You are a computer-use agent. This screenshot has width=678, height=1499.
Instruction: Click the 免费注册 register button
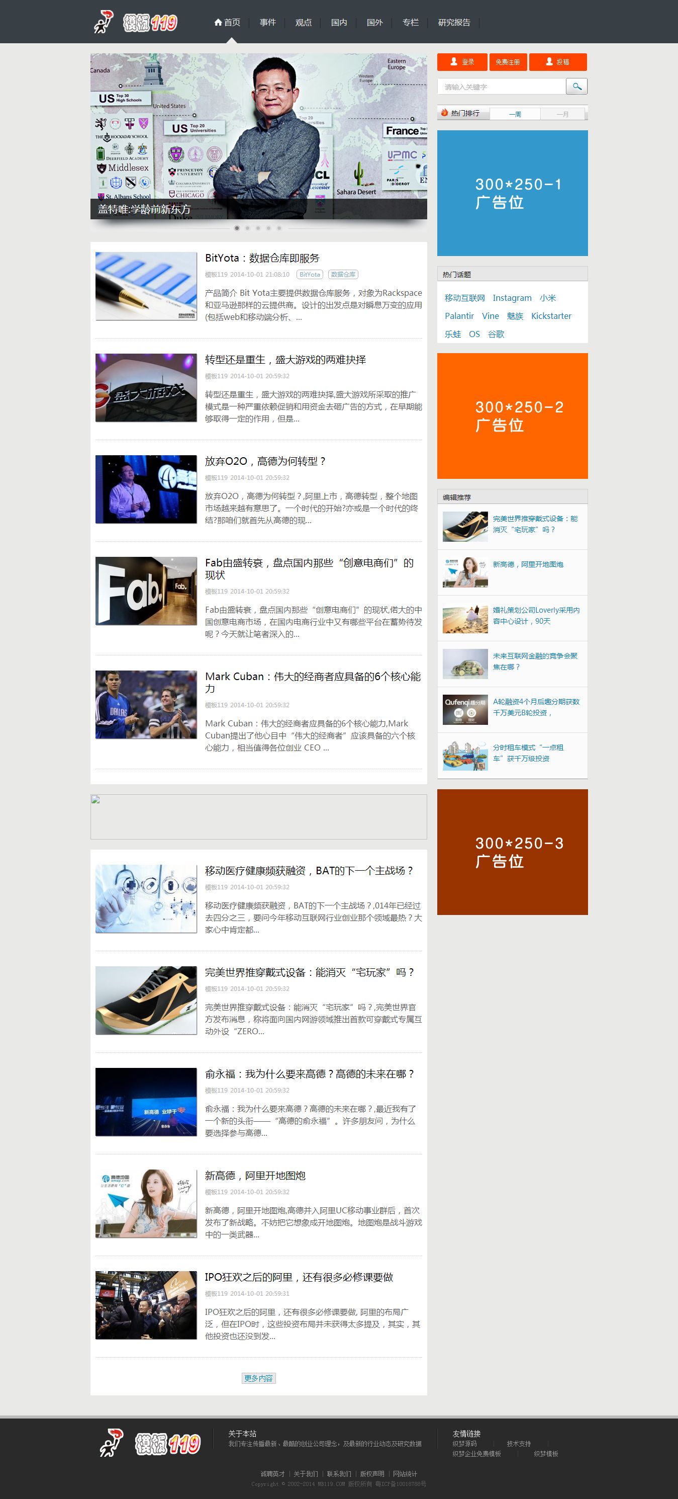(508, 62)
